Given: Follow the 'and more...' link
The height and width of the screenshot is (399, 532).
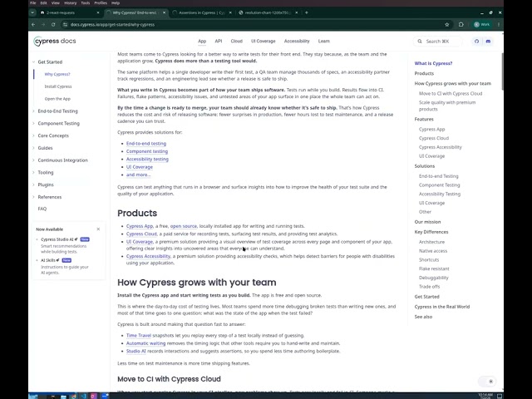Looking at the screenshot, I should [x=138, y=175].
